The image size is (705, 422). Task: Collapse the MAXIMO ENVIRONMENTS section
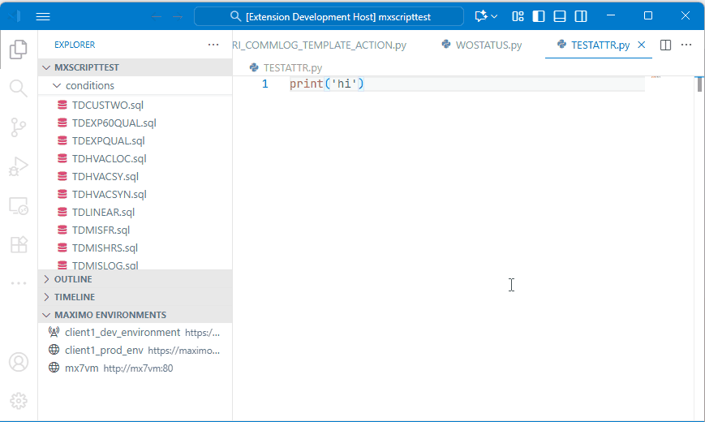click(x=135, y=315)
